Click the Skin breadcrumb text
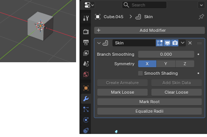The height and width of the screenshot is (137, 207). 148,17
